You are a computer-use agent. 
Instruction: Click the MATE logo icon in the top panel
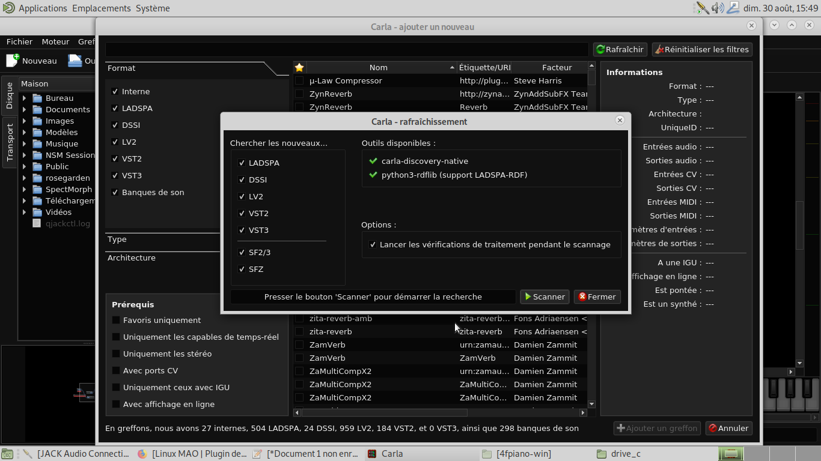[8, 8]
